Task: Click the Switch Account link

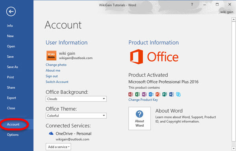Action: (x=57, y=82)
